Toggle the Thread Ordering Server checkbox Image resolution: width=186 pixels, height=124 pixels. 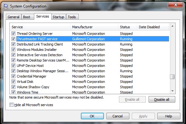13,34
